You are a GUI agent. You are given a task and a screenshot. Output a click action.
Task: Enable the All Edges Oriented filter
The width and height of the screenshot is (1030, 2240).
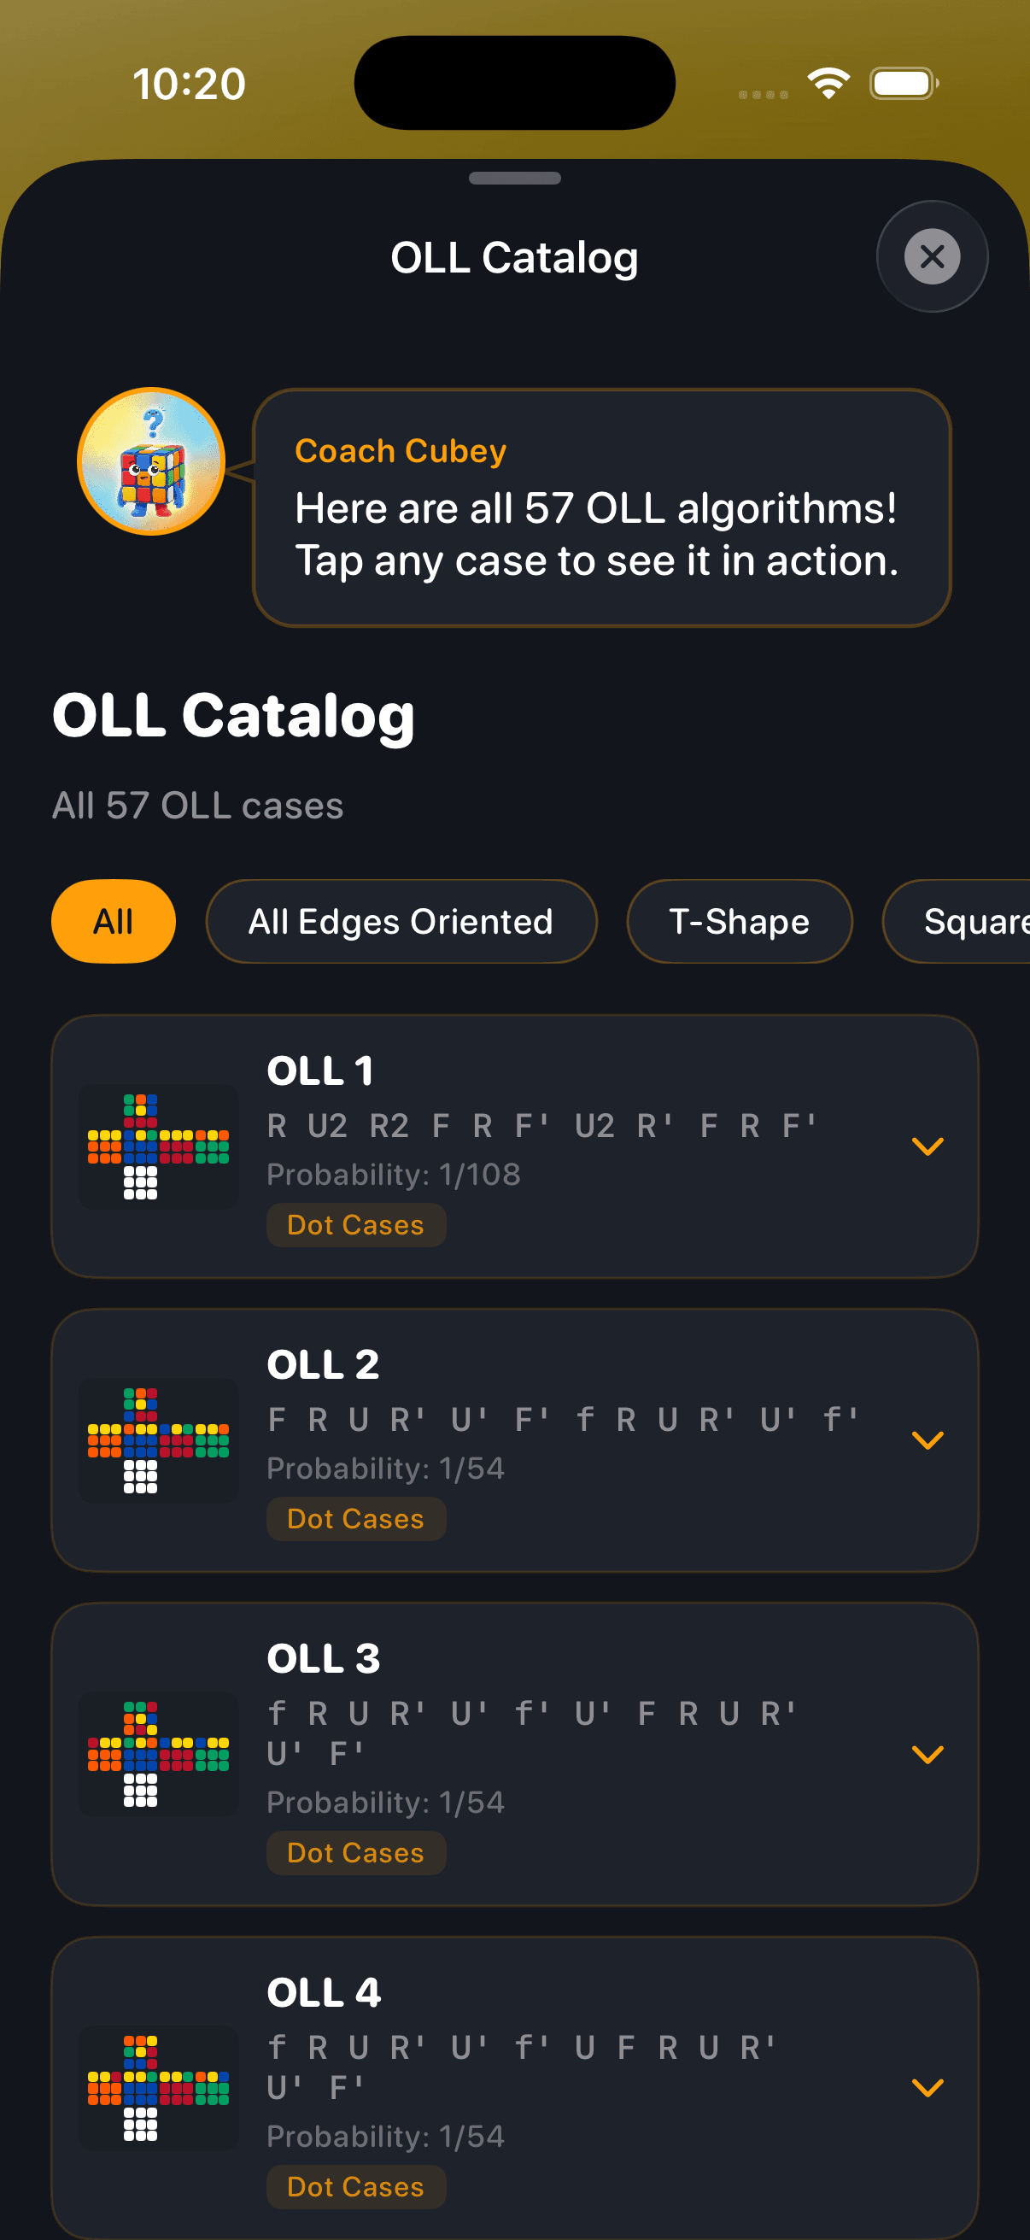(401, 921)
